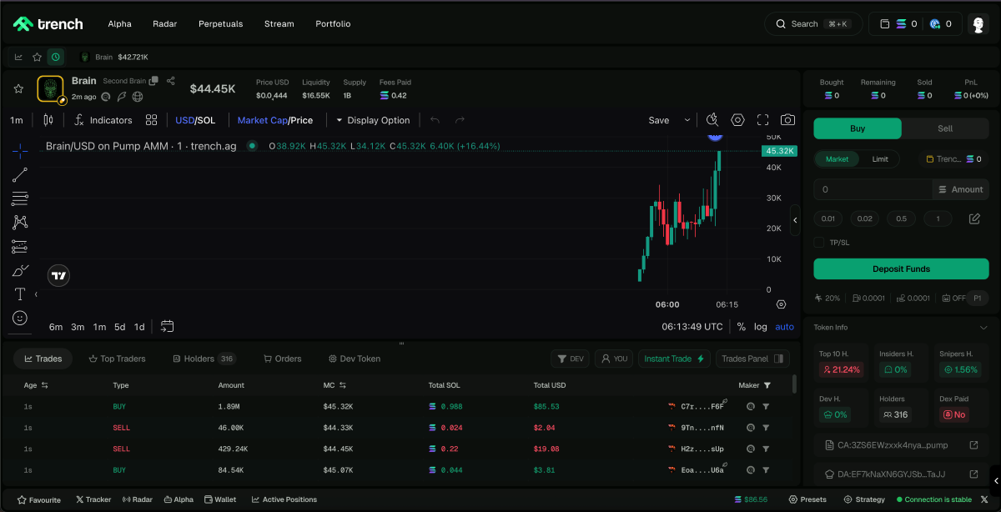Toggle the DEV trades filter

point(570,359)
